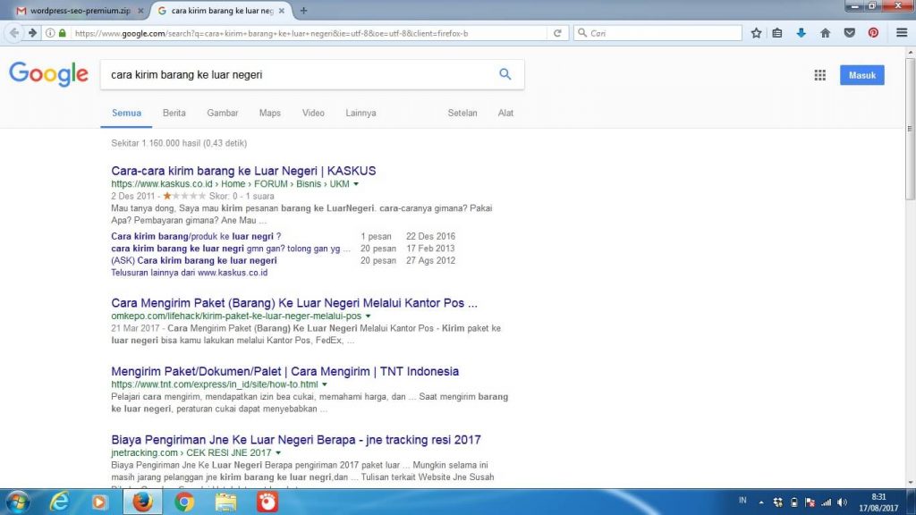Click the vertical page scrollbar thumb
The image size is (916, 515).
(910, 129)
